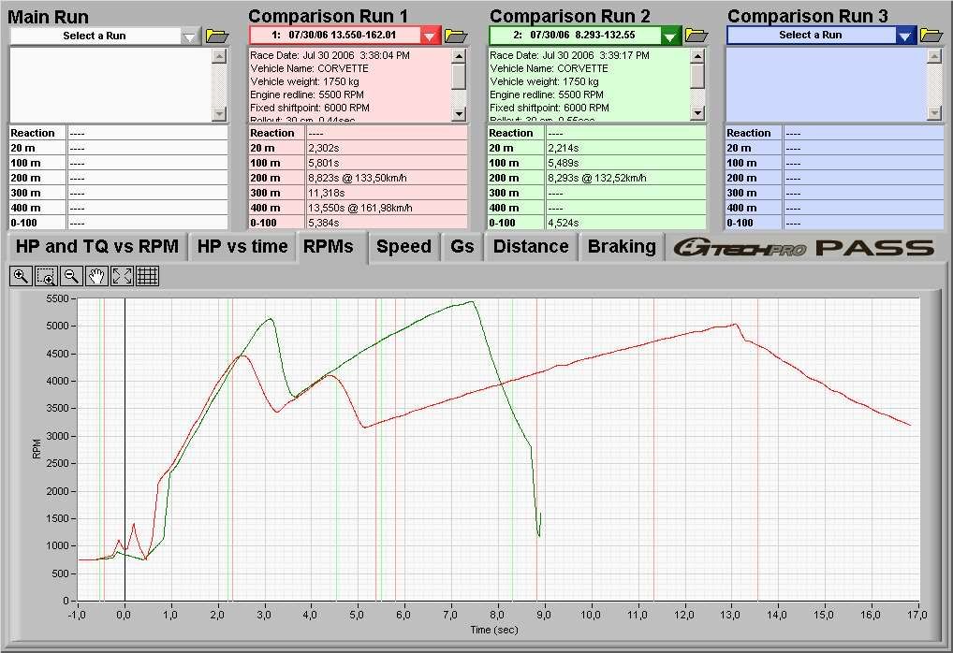Open the Braking tab
953x653 pixels.
click(x=622, y=247)
